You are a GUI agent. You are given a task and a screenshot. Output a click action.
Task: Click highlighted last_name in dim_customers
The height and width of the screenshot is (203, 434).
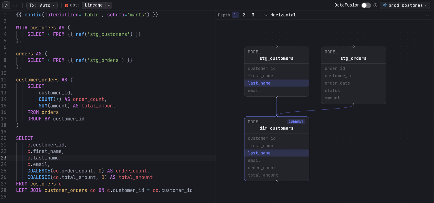click(x=277, y=153)
